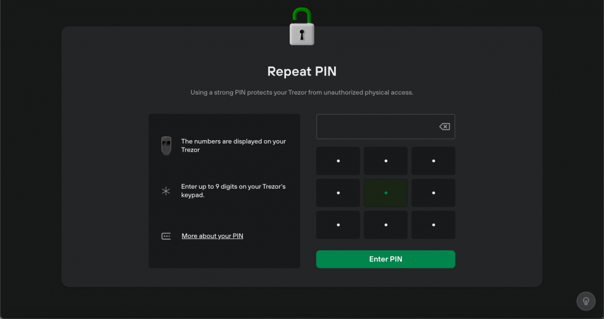Select the bottom-right PIN keypad dot
604x319 pixels.
[x=433, y=225]
